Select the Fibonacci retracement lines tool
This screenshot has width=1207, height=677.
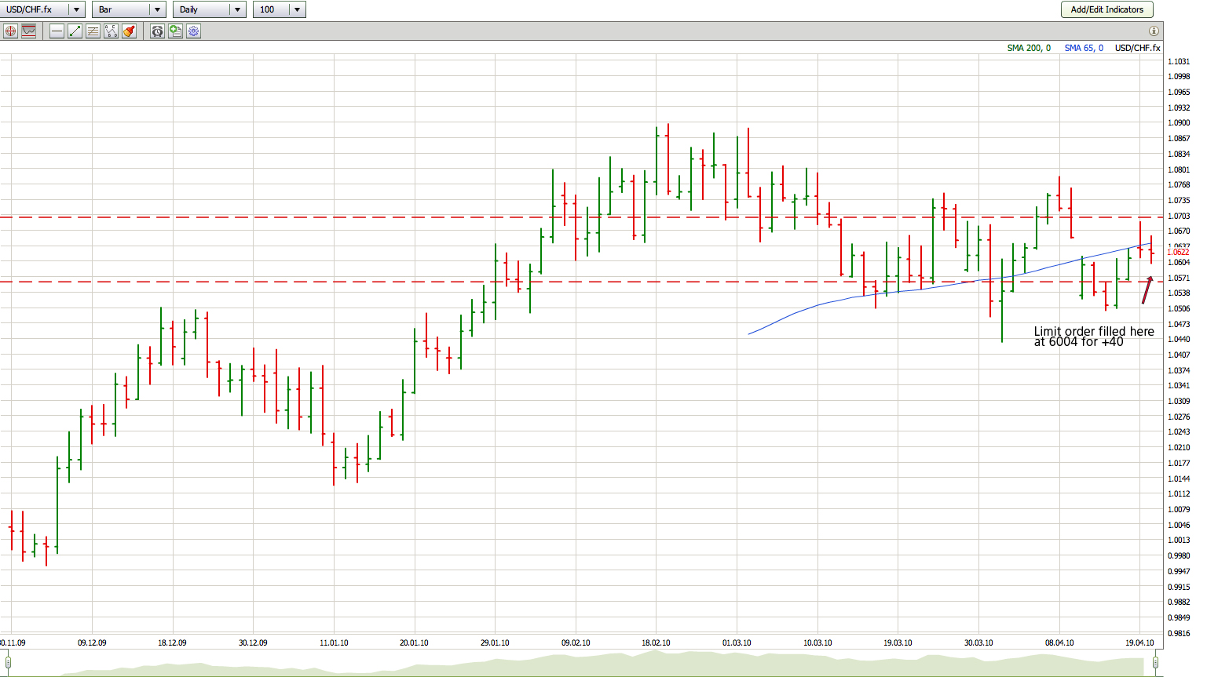tap(93, 31)
